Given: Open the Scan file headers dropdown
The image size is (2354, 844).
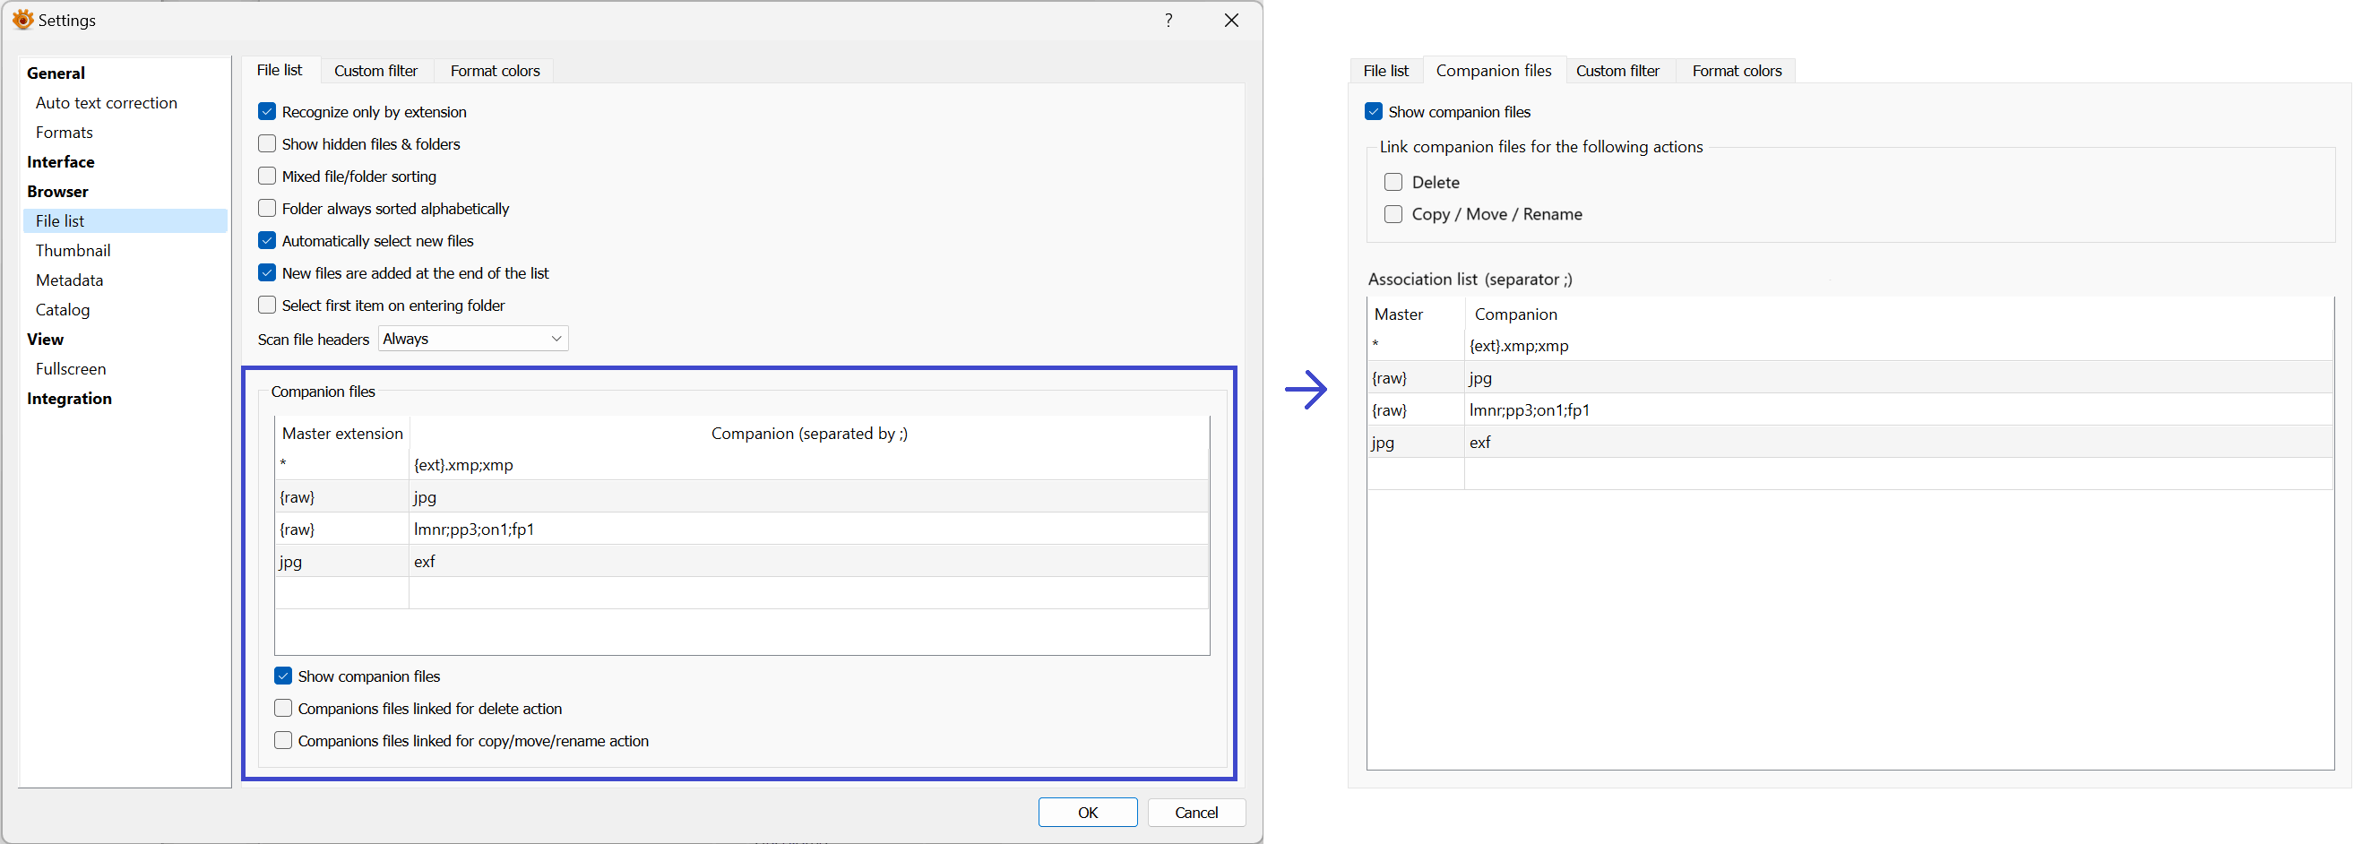Looking at the screenshot, I should (x=472, y=339).
